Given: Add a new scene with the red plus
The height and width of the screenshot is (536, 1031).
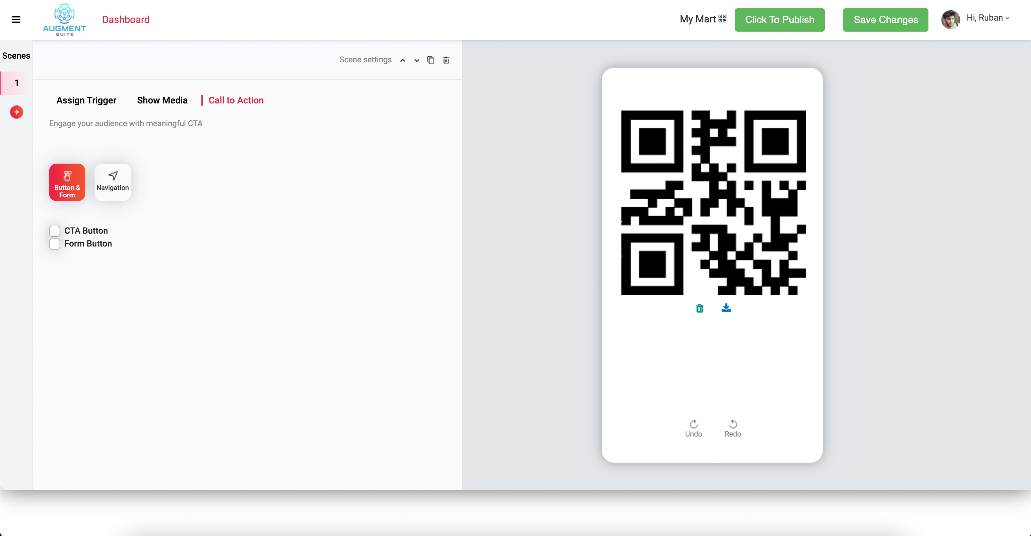Looking at the screenshot, I should pos(16,112).
